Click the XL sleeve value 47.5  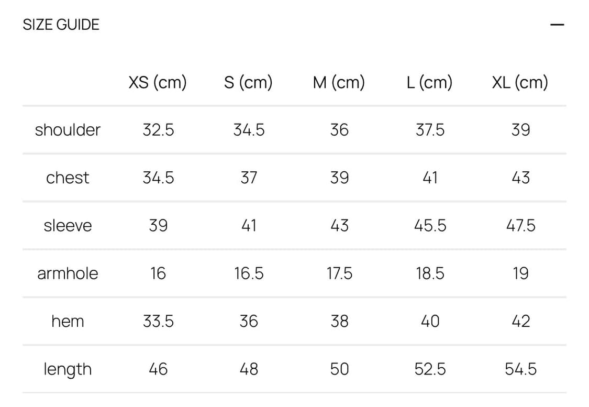[x=520, y=226]
